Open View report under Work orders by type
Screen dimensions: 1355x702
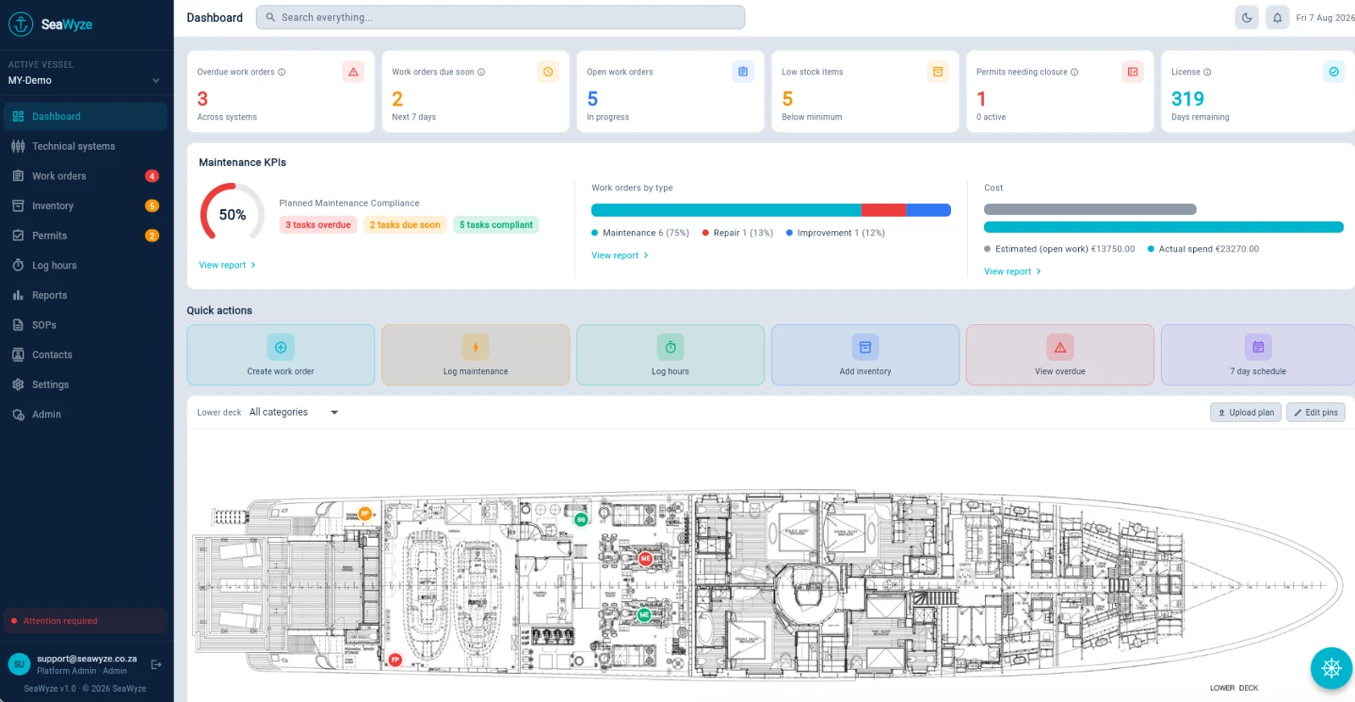point(620,255)
